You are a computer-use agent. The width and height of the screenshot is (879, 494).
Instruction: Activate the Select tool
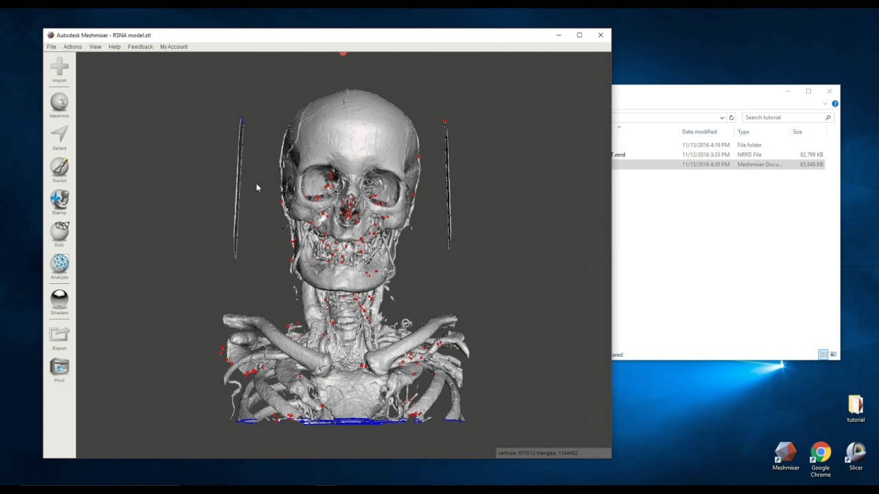(59, 138)
